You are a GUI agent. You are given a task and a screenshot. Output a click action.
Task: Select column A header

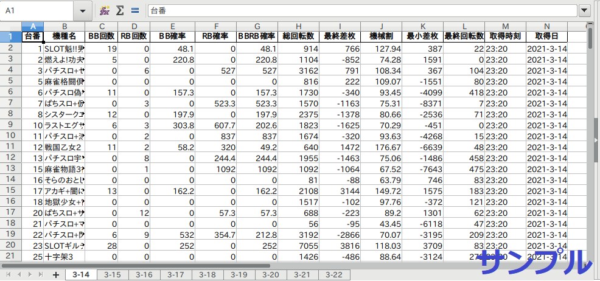tap(33, 26)
